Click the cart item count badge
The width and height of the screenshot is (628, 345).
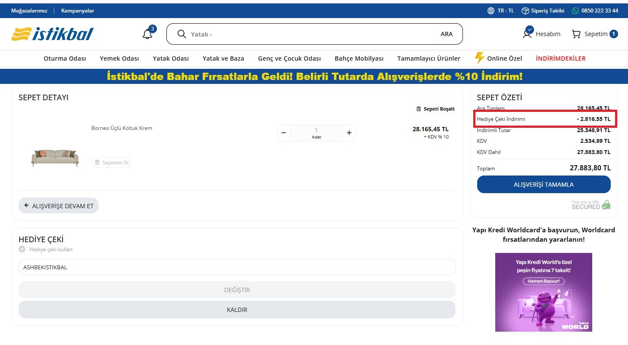pyautogui.click(x=614, y=34)
